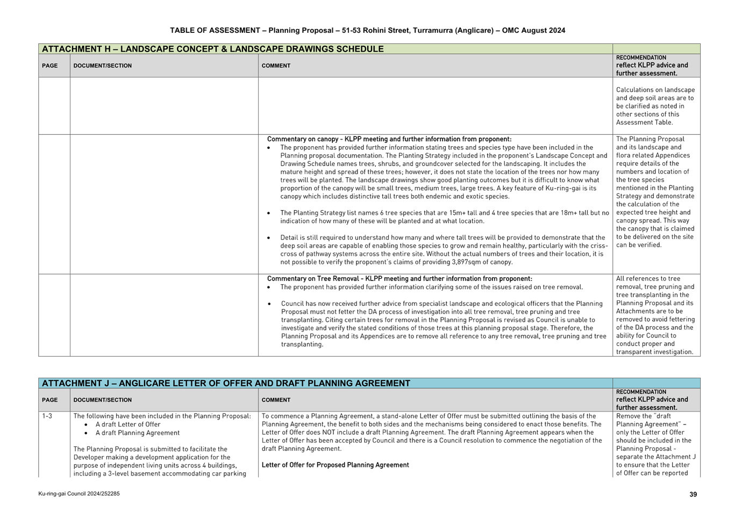The width and height of the screenshot is (735, 519).
Task: Click the DOCUMENT/SECTION header in Attachment H table
Action: (102, 66)
